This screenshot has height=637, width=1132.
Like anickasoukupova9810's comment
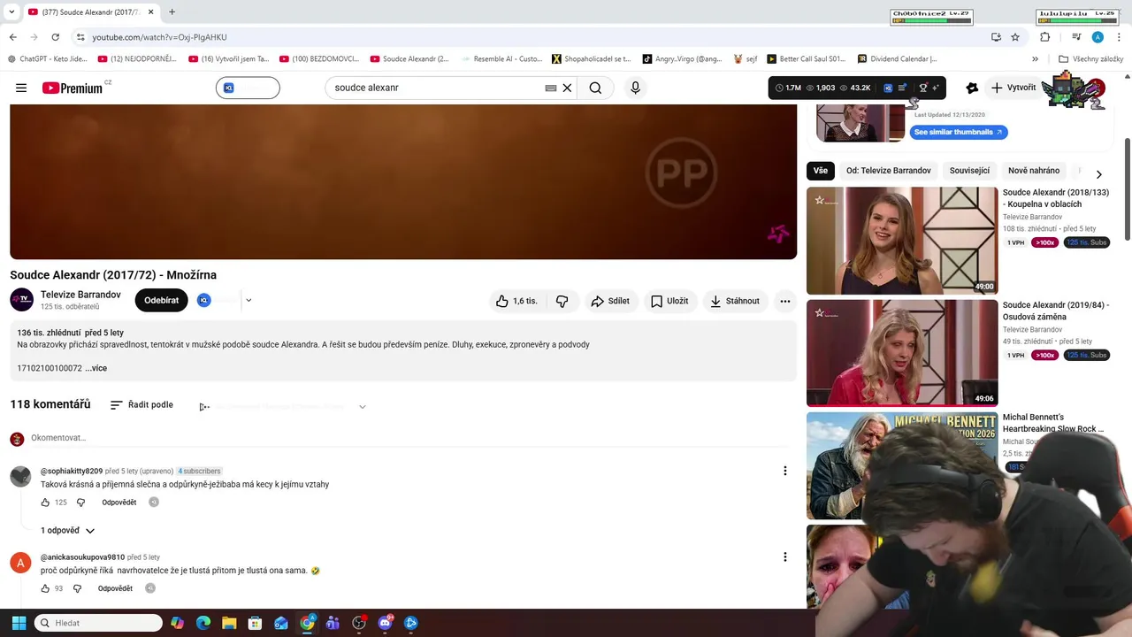click(x=45, y=588)
